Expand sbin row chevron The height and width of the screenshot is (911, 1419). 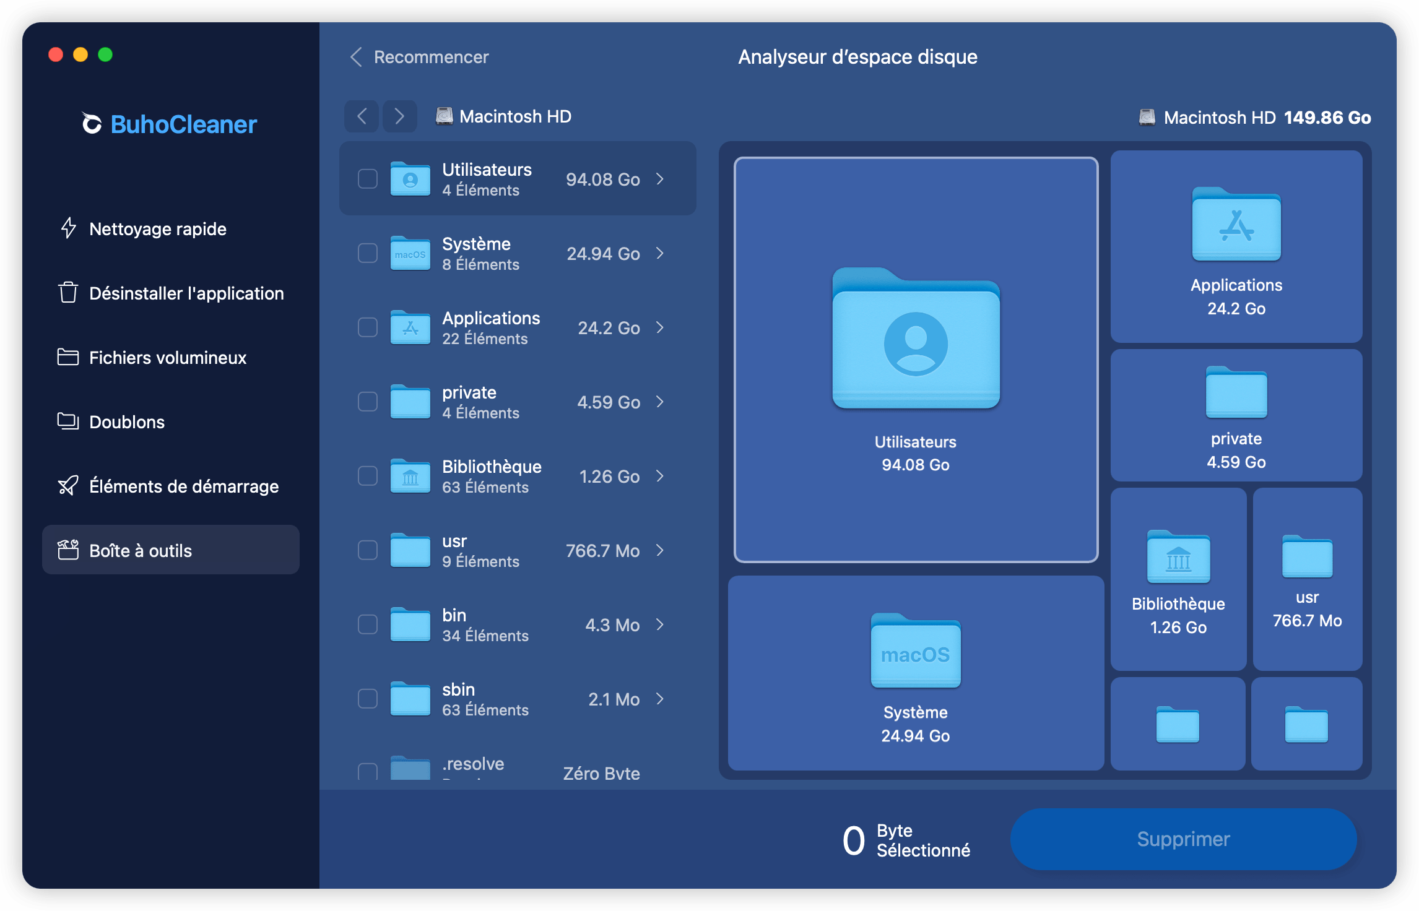(660, 699)
